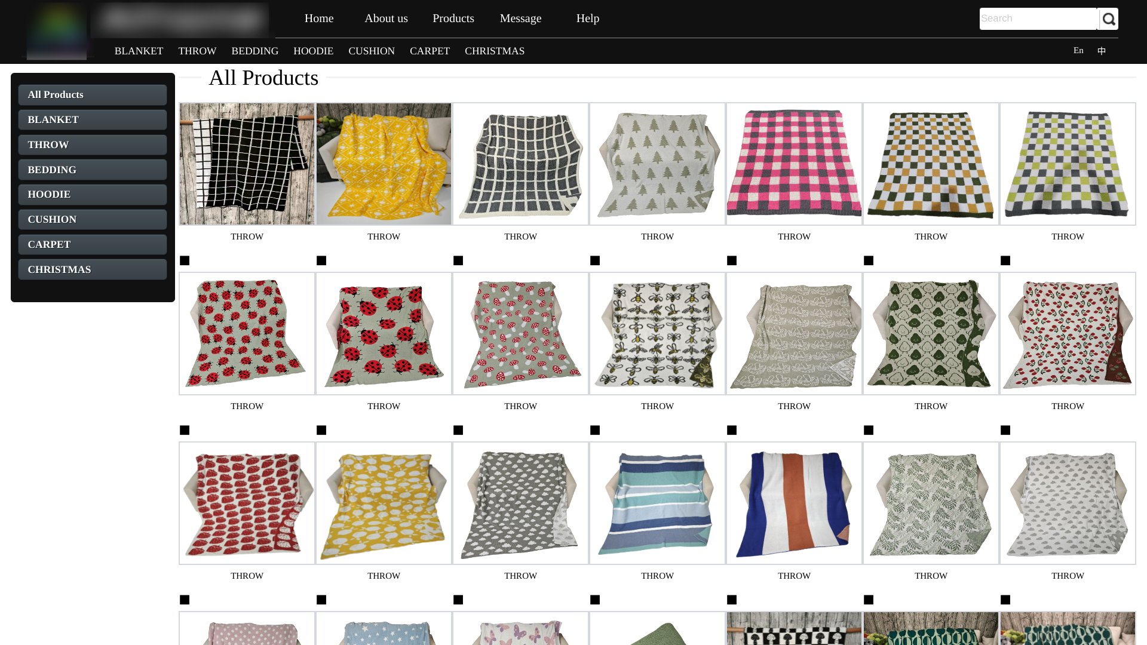
Task: Click BLANKET sidebar button
Action: pyautogui.click(x=93, y=120)
